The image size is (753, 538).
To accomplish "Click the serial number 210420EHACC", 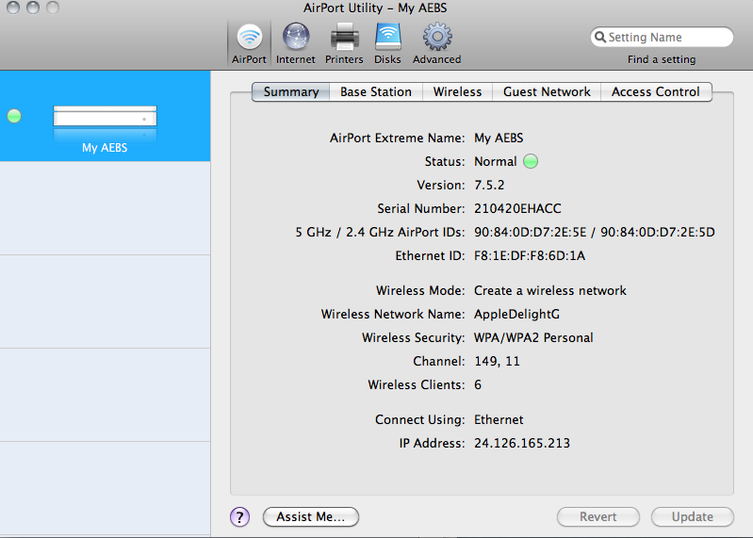I will point(517,209).
